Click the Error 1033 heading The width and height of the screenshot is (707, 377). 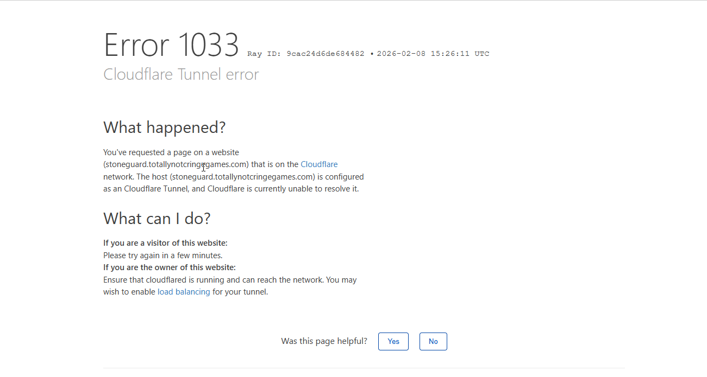point(171,45)
